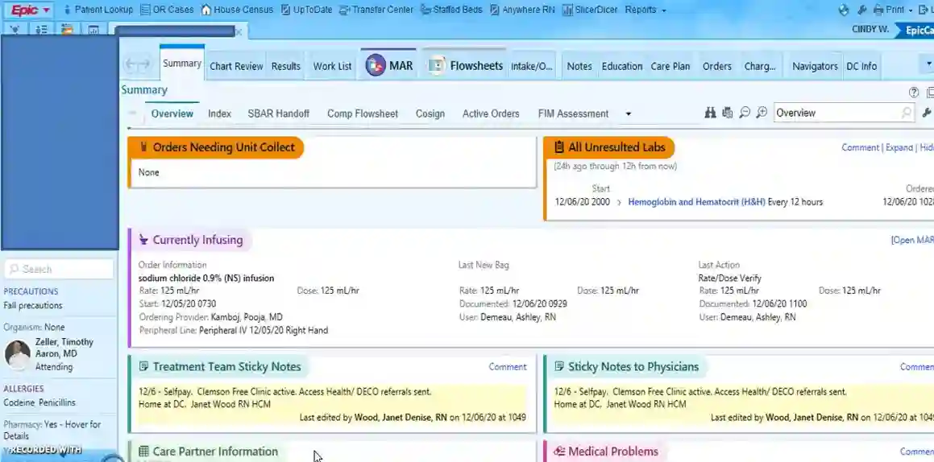The height and width of the screenshot is (462, 934).
Task: Expand more reports arrow after FIM Assessment
Action: point(628,114)
